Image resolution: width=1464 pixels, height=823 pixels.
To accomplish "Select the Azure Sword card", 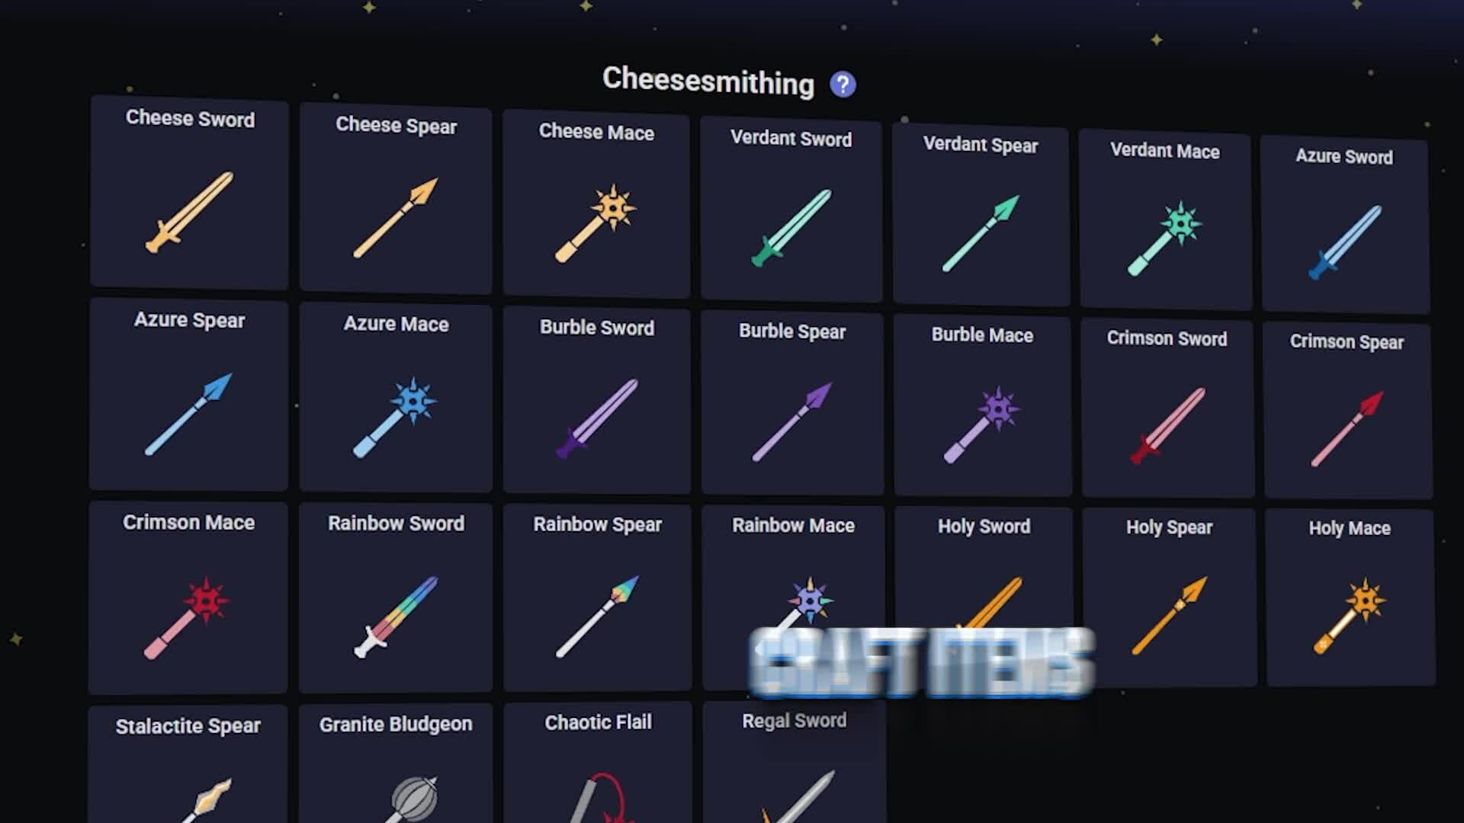I will coord(1345,226).
